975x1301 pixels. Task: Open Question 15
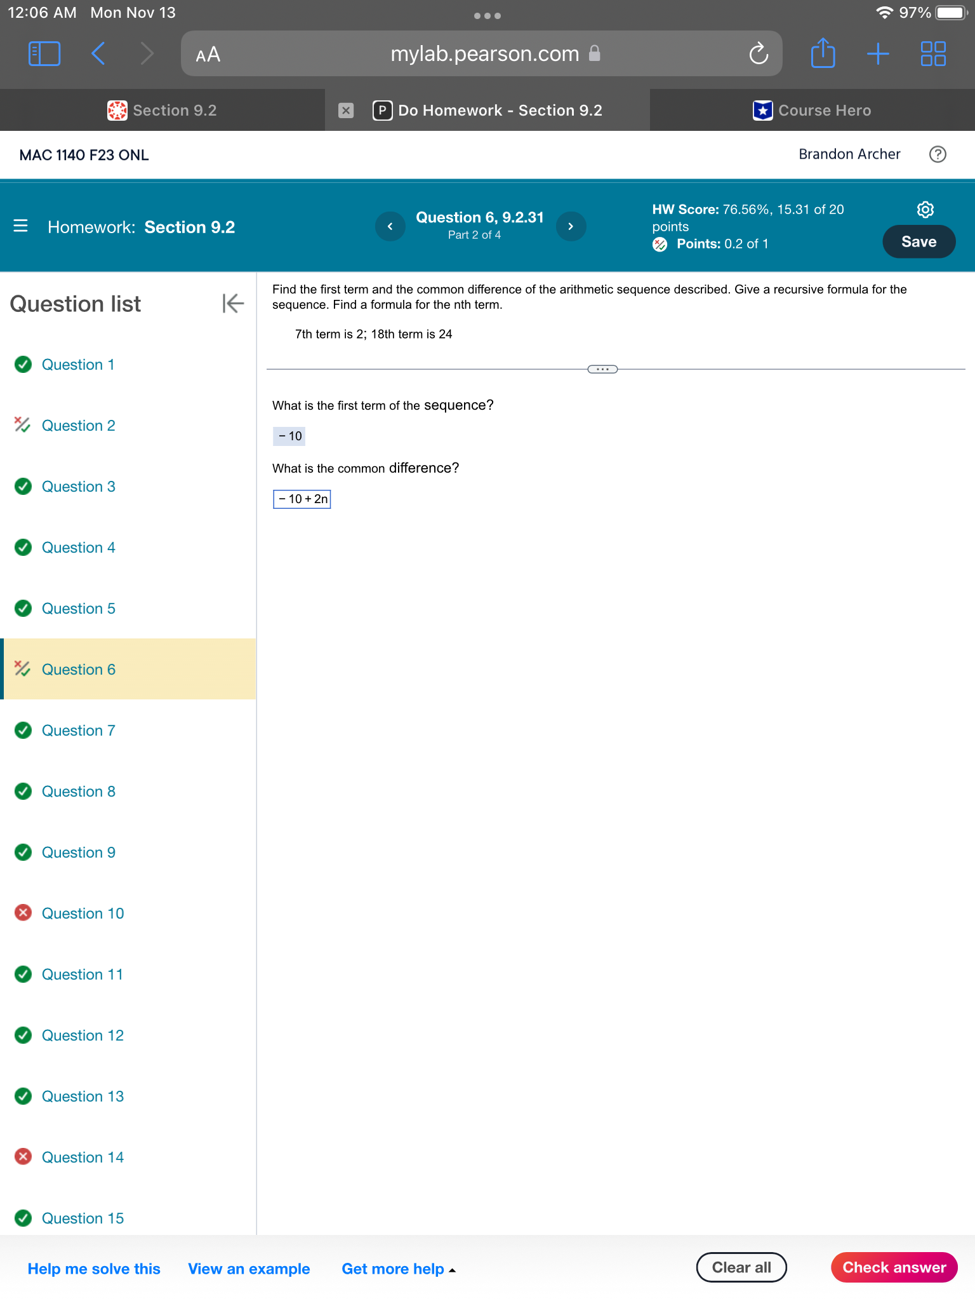[83, 1218]
